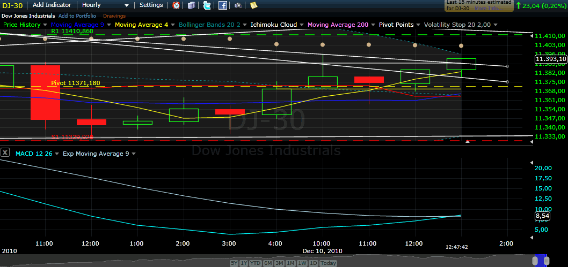Click the S1 resistance label in red

(72, 137)
